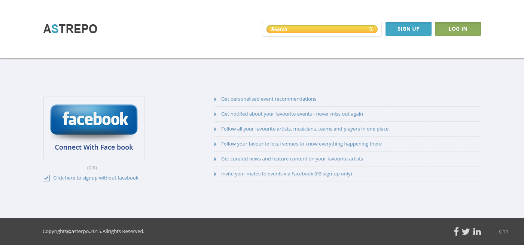Screen dimensions: 524x245
Task: Click 'Click here to signup without facebook' text
Action: (96, 178)
